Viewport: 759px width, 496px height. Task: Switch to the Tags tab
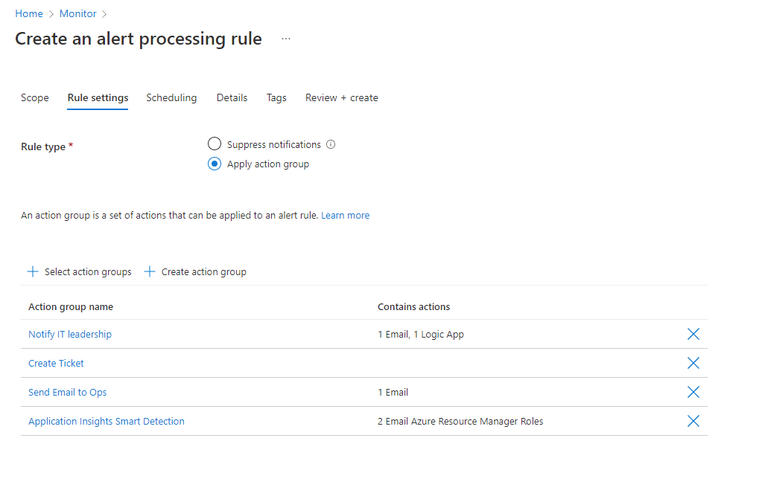276,97
